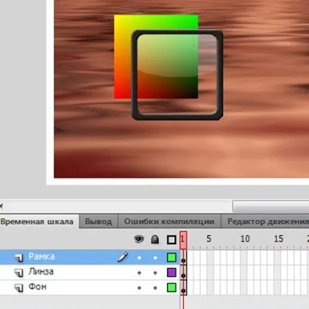
Task: Switch to the Вывод tab
Action: 98,222
